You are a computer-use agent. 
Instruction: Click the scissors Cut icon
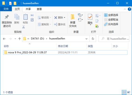(x=24, y=27)
